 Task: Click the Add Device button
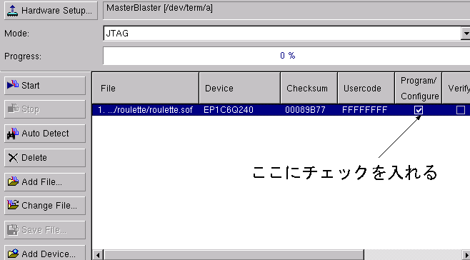[45, 254]
